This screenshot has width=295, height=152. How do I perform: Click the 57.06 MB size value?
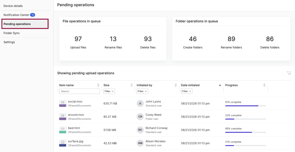pyautogui.click(x=110, y=130)
